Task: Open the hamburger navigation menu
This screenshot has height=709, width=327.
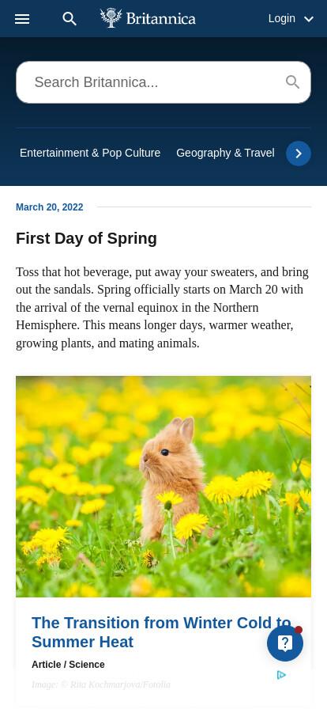Action: point(22,19)
